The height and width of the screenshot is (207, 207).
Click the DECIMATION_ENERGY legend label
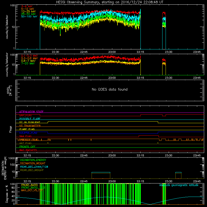click(x=33, y=160)
